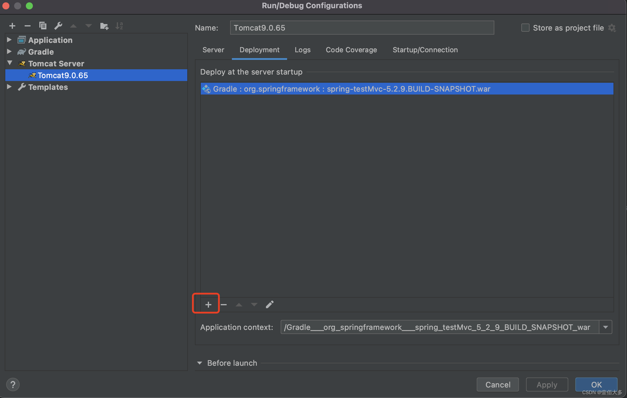Select the Deployment tab
This screenshot has height=398, width=627.
tap(259, 50)
